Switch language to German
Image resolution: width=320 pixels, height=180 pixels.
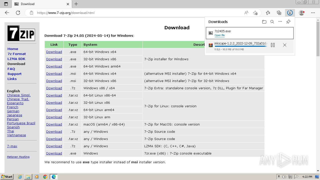click(13, 111)
